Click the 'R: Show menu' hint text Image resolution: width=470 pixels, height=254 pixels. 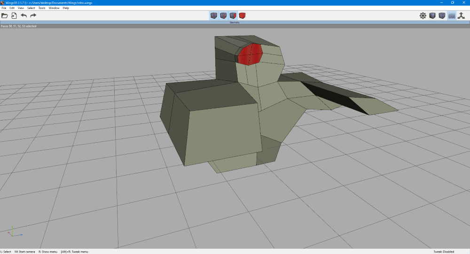click(48, 252)
